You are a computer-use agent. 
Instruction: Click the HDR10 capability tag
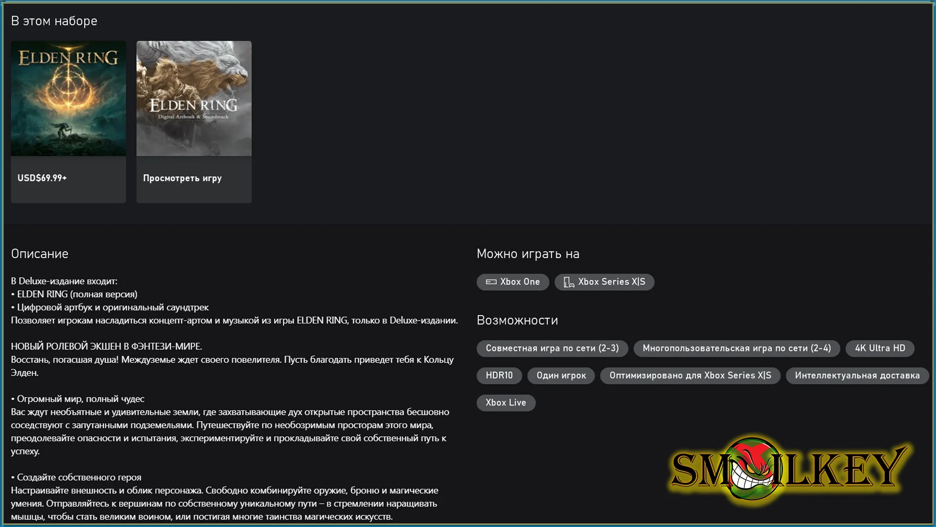point(499,376)
